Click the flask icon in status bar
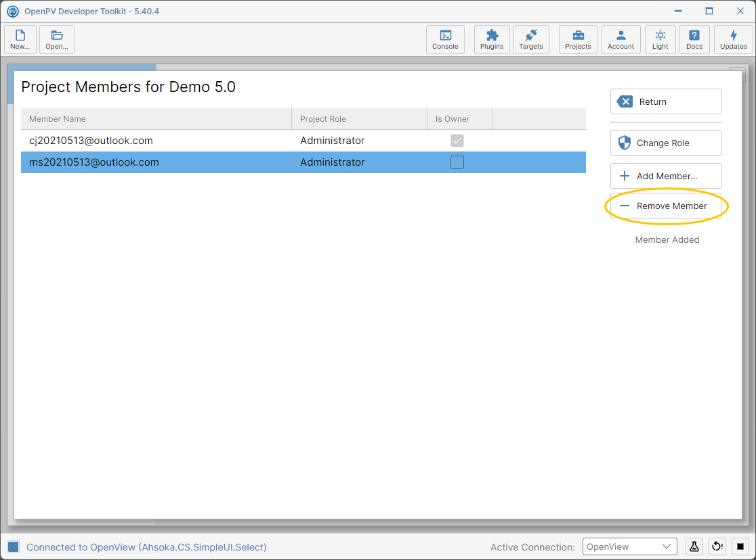Viewport: 756px width, 560px height. tap(694, 546)
